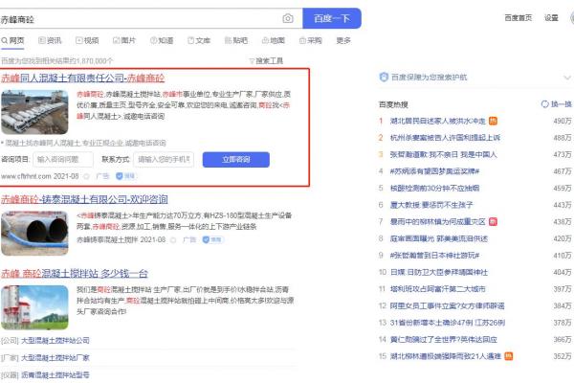574x383 pixels.
Task: Open hot search #张哲瀚曾到日本神社游玩#
Action: tap(434, 256)
